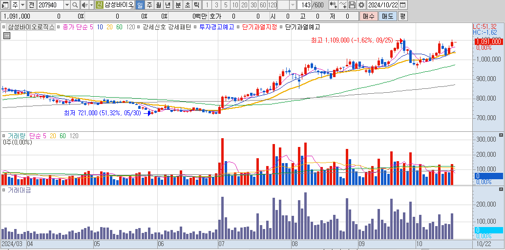Viewport: 505px width, 250px height.
Task: Edit the candle count field 143
Action: [304, 5]
